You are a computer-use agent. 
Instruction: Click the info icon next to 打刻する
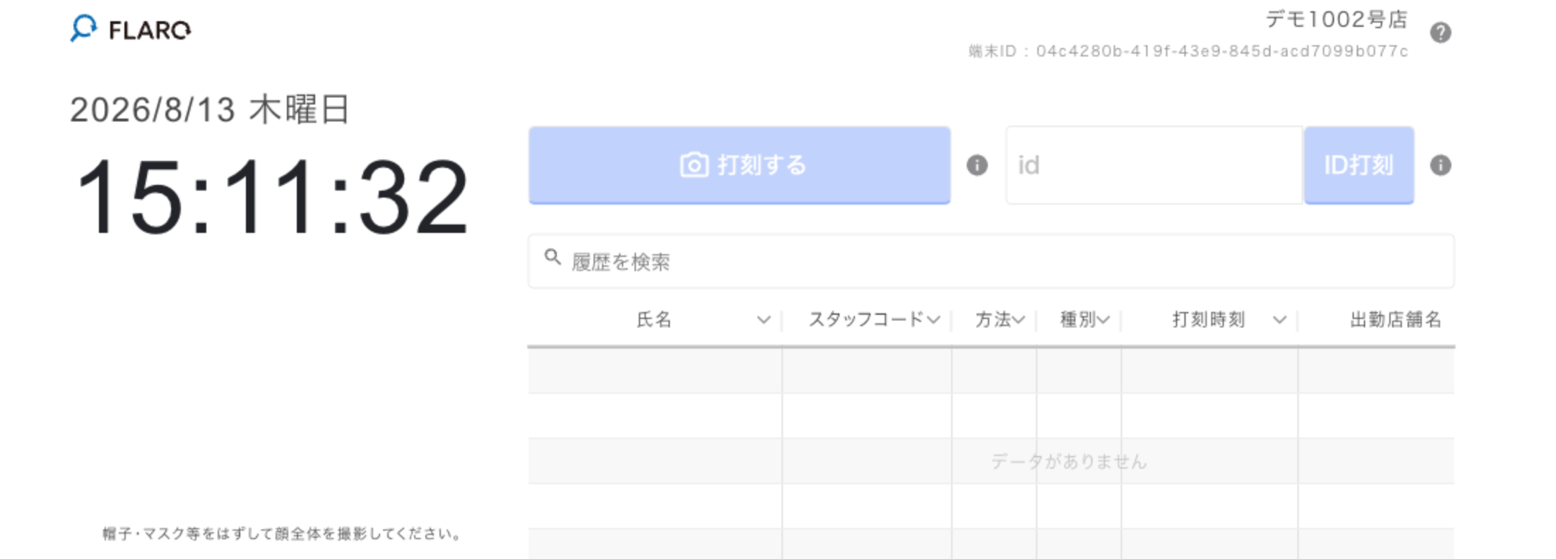(x=977, y=165)
